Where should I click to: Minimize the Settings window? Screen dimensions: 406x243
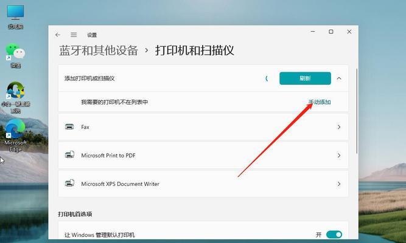pyautogui.click(x=313, y=32)
